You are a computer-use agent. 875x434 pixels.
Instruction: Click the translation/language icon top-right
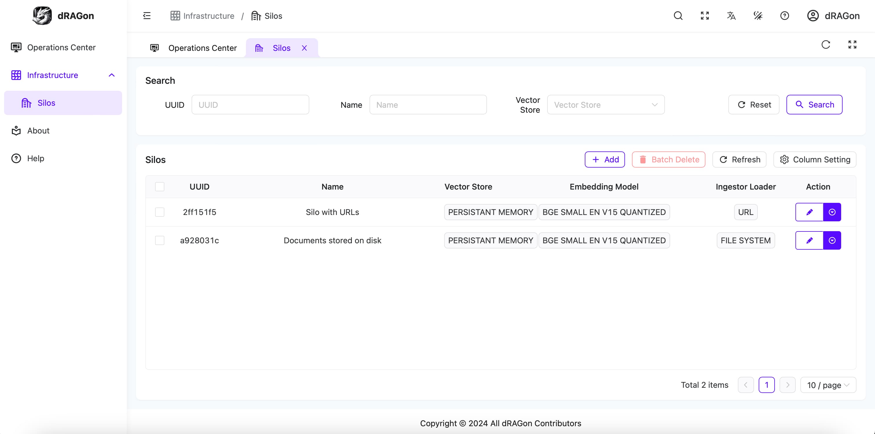pos(731,16)
